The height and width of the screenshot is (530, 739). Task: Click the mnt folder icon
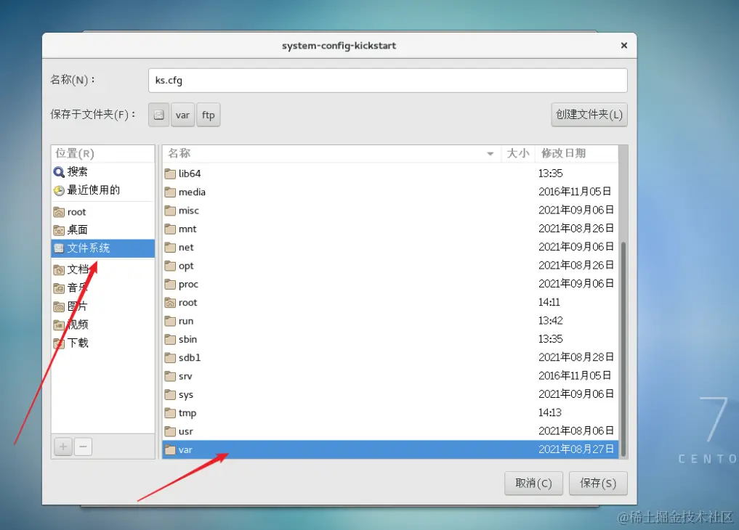tap(170, 229)
